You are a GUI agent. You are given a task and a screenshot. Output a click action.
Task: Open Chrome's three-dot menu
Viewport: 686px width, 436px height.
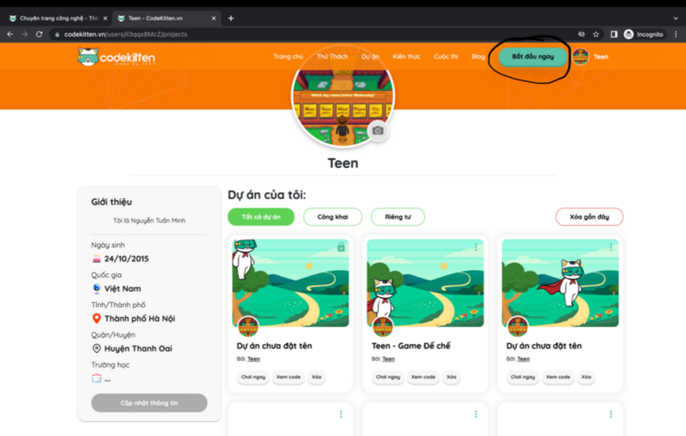click(675, 34)
